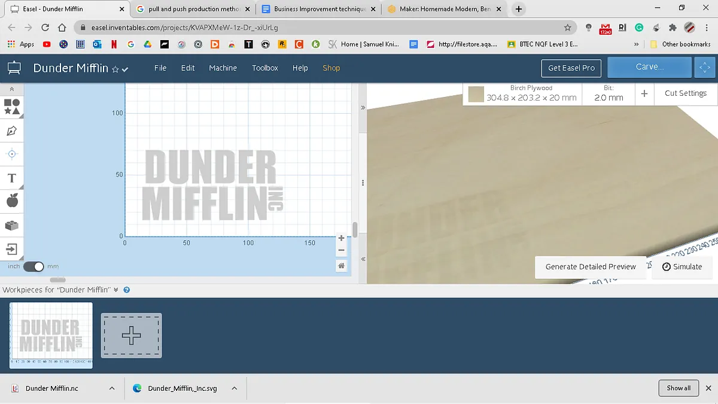
Task: Open Chrome three-dot menu
Action: coord(707,28)
